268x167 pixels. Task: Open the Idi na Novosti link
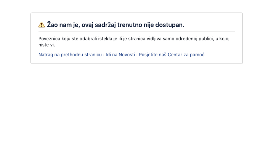(x=120, y=55)
